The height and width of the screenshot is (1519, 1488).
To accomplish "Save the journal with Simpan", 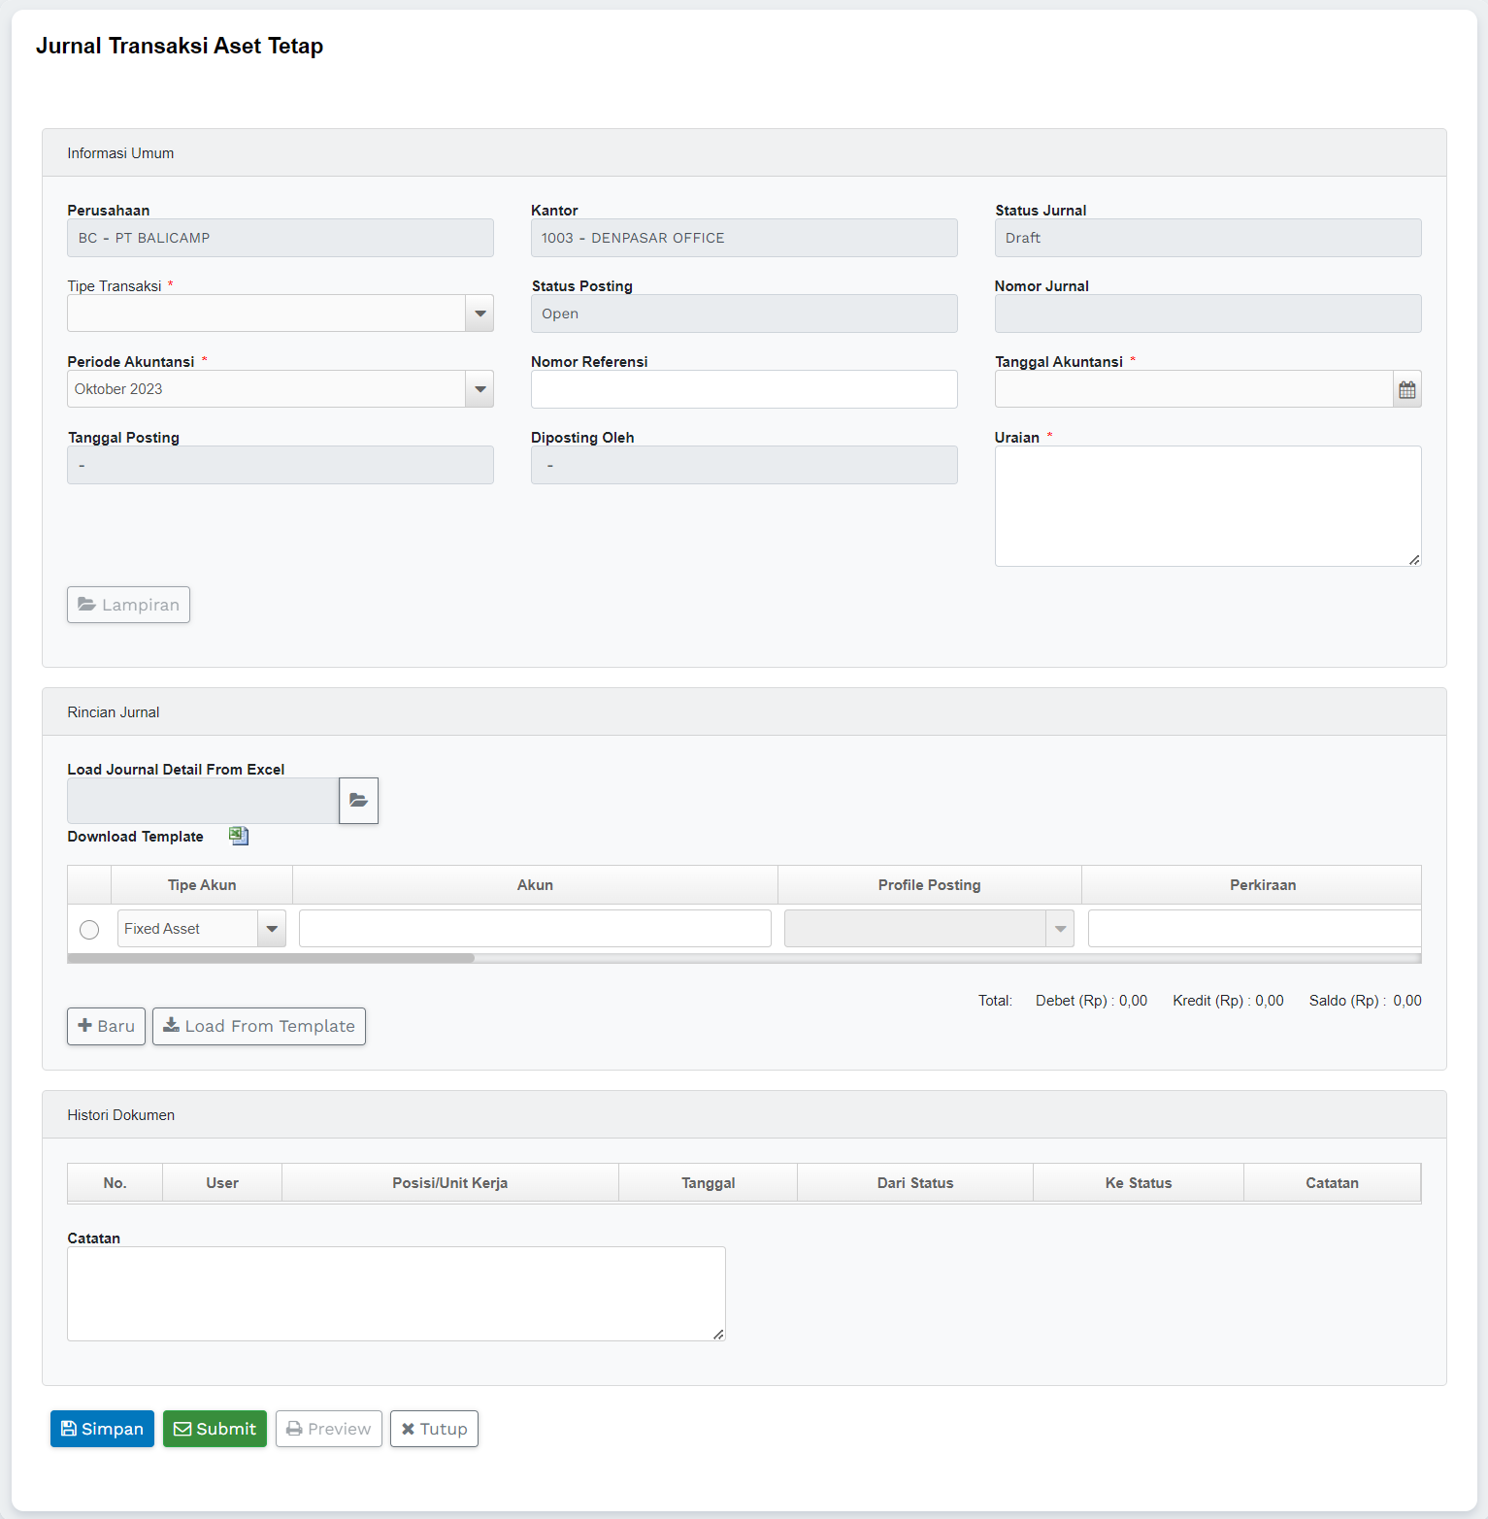I will pyautogui.click(x=102, y=1429).
